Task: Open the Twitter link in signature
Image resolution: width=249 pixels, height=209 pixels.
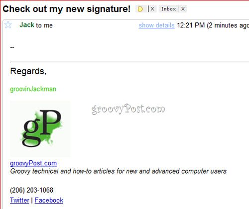Action: pyautogui.click(x=19, y=200)
